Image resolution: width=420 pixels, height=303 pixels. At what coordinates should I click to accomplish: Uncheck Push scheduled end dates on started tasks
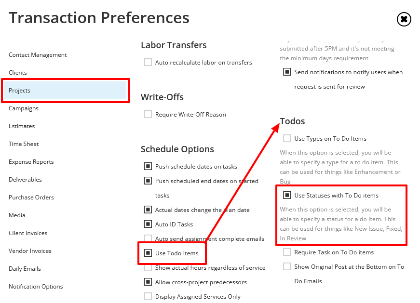click(x=148, y=181)
